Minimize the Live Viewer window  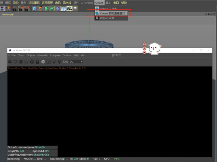point(193,50)
